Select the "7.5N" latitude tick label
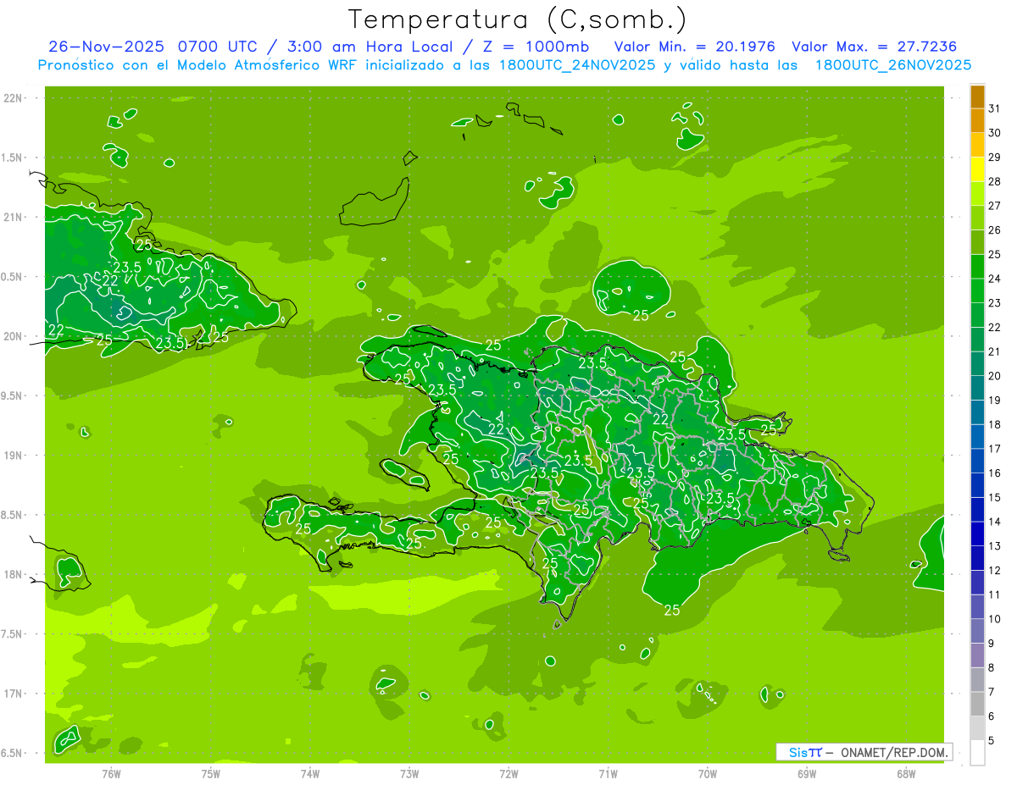This screenshot has height=785, width=1017. [13, 634]
